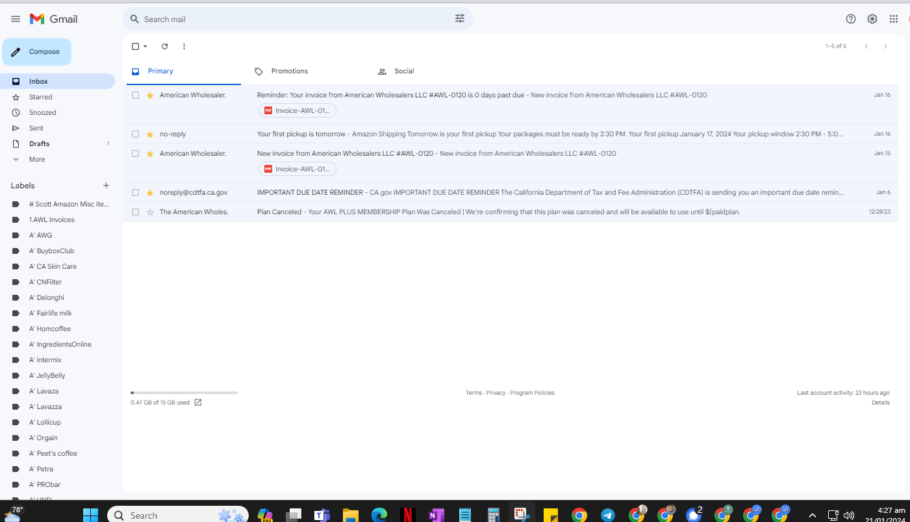910x522 pixels.
Task: Open Microsoft Teams from the taskbar
Action: [322, 515]
